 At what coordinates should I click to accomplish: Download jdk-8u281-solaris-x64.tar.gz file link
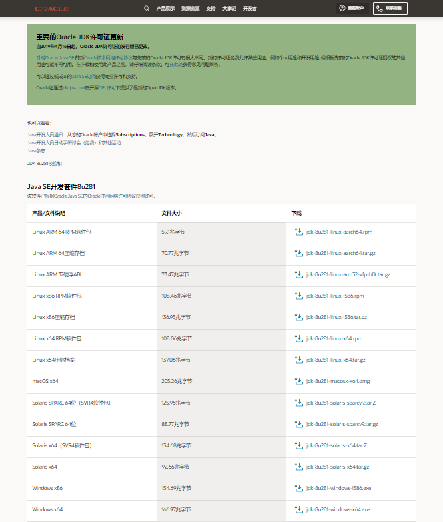(x=338, y=467)
